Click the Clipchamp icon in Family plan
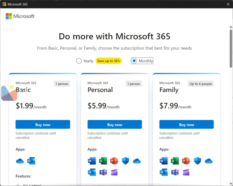The image size is (233, 186). (186, 172)
